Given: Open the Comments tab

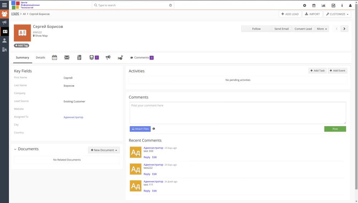Looking at the screenshot, I should point(142,58).
